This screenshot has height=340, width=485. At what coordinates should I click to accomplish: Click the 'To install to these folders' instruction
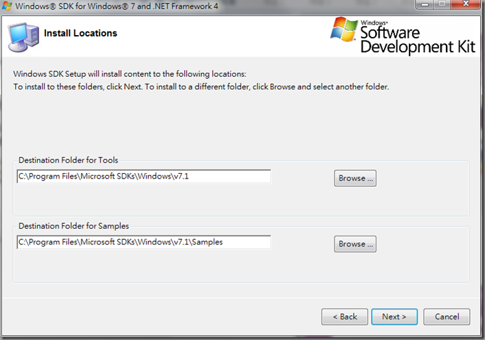201,87
